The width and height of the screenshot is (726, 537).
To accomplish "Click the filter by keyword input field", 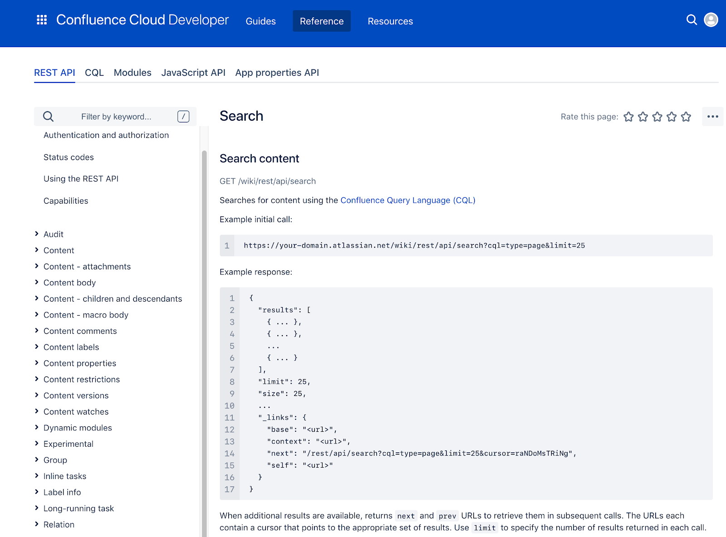I will tap(116, 117).
